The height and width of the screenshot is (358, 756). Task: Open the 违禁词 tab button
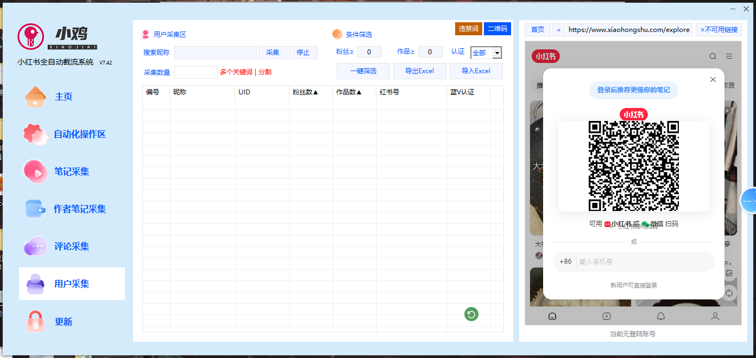(468, 29)
